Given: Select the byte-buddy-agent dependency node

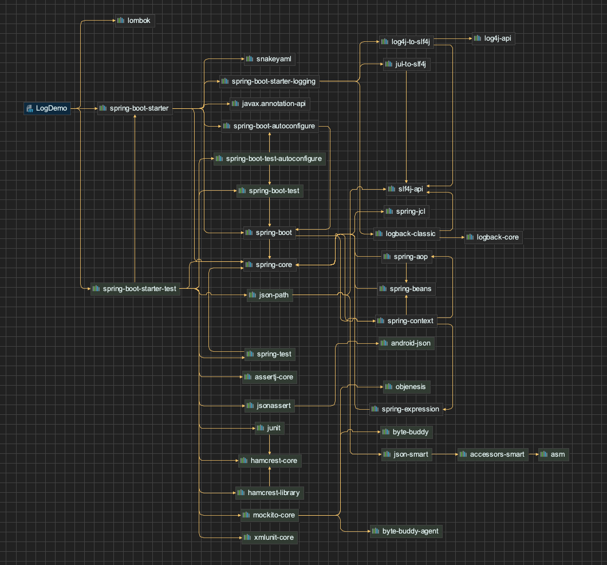Looking at the screenshot, I should click(x=406, y=531).
